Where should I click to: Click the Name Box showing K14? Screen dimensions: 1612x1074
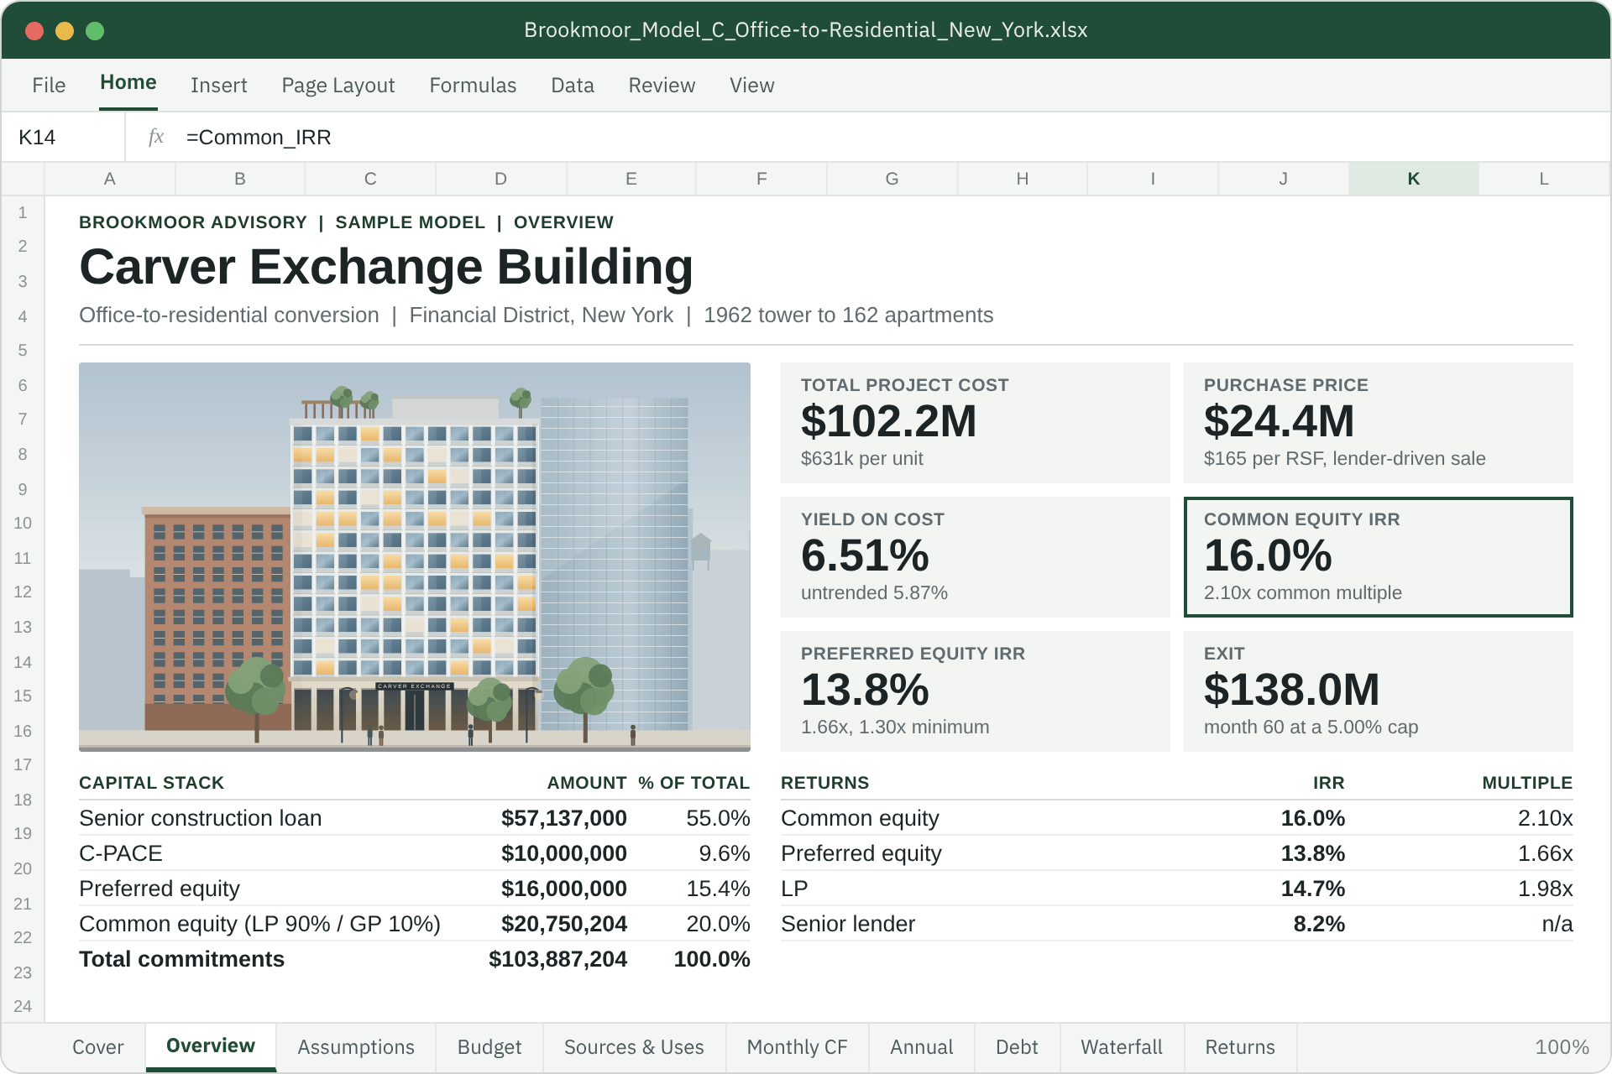(x=64, y=137)
